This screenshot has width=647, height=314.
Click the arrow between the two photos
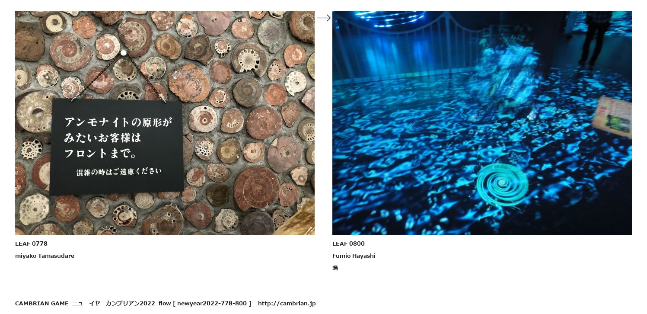(x=324, y=18)
